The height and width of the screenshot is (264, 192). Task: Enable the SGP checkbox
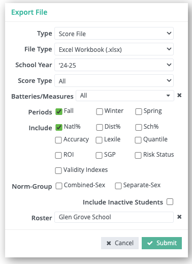(99, 156)
